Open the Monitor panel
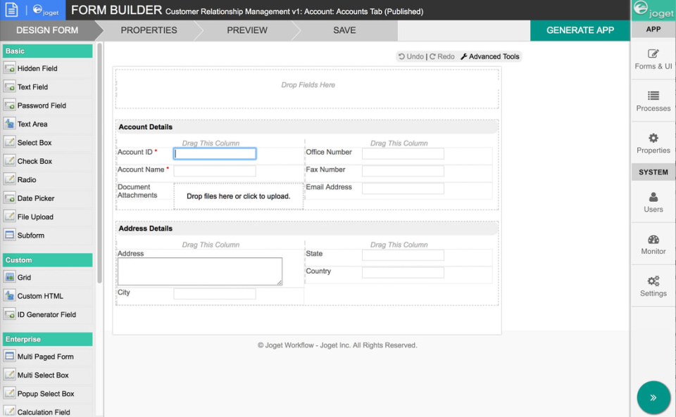Image resolution: width=676 pixels, height=417 pixels. (x=652, y=245)
